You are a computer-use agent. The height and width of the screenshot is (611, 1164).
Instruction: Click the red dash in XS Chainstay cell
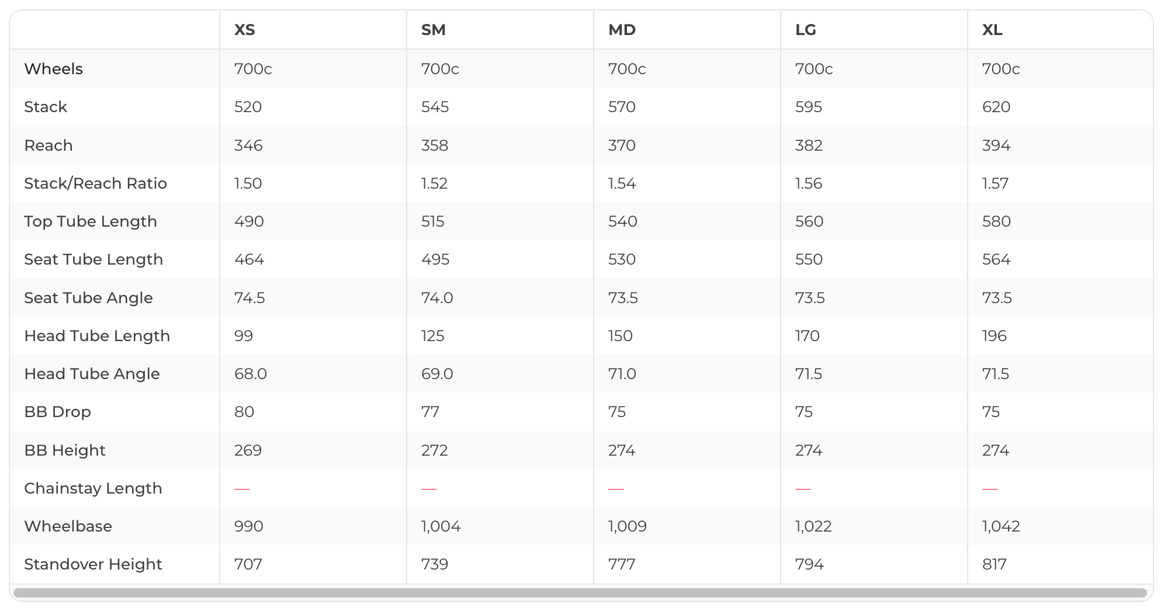coord(242,489)
